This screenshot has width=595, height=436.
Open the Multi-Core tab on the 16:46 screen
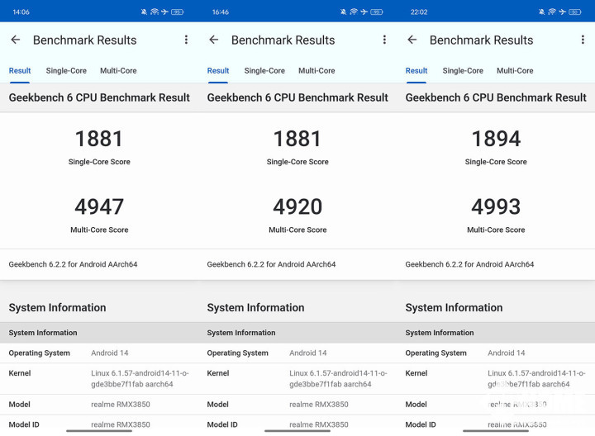click(x=317, y=71)
